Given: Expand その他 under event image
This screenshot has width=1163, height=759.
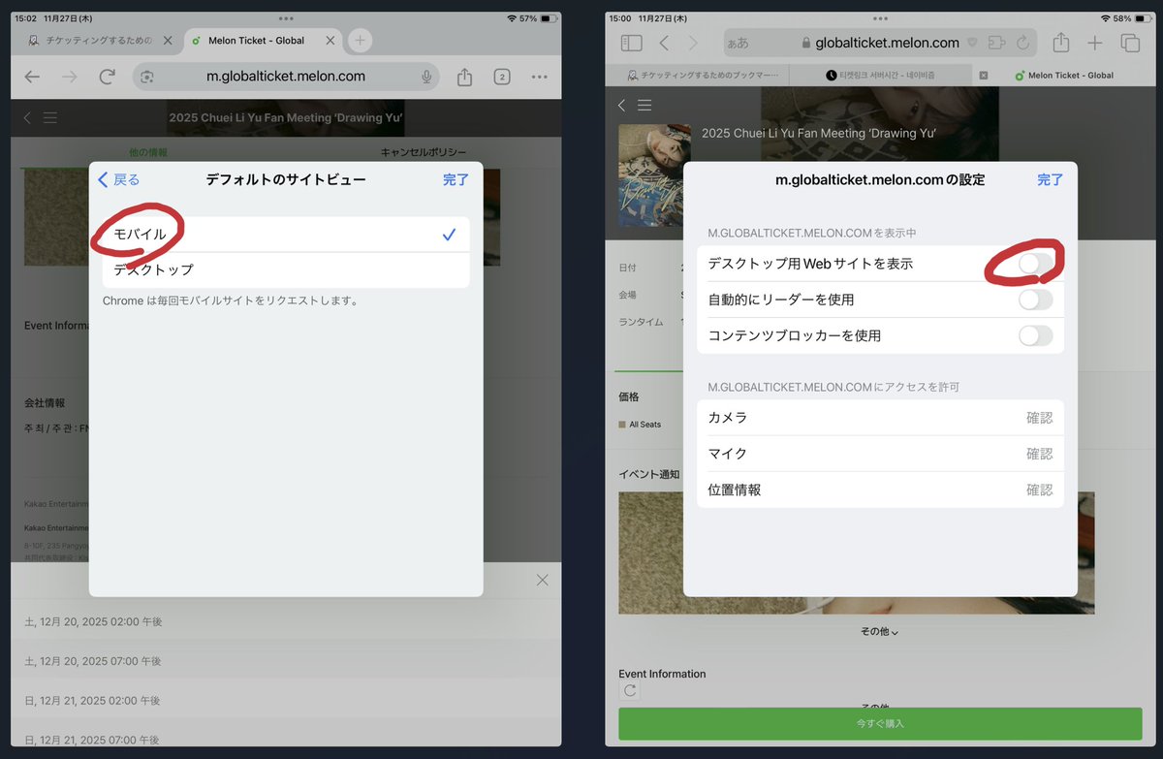Looking at the screenshot, I should click(880, 631).
